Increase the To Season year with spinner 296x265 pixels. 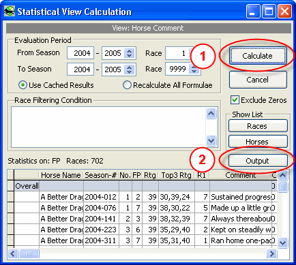(130, 67)
